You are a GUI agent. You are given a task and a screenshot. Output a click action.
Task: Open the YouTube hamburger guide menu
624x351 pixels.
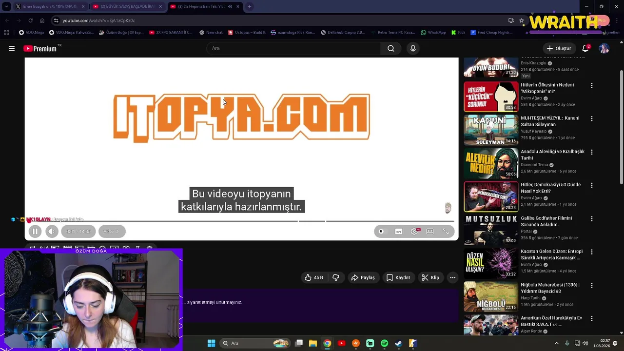(x=12, y=48)
